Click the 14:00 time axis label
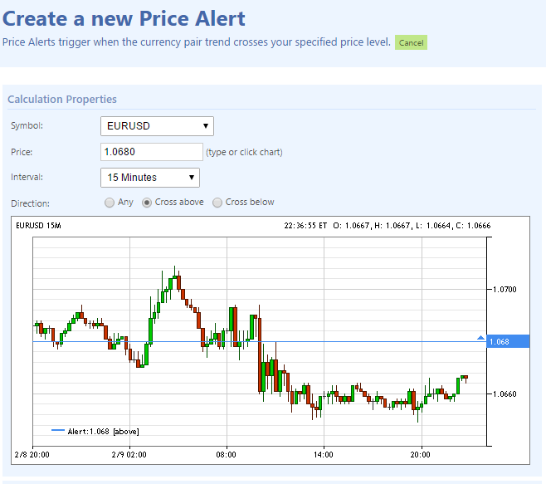The width and height of the screenshot is (546, 484). click(x=324, y=454)
